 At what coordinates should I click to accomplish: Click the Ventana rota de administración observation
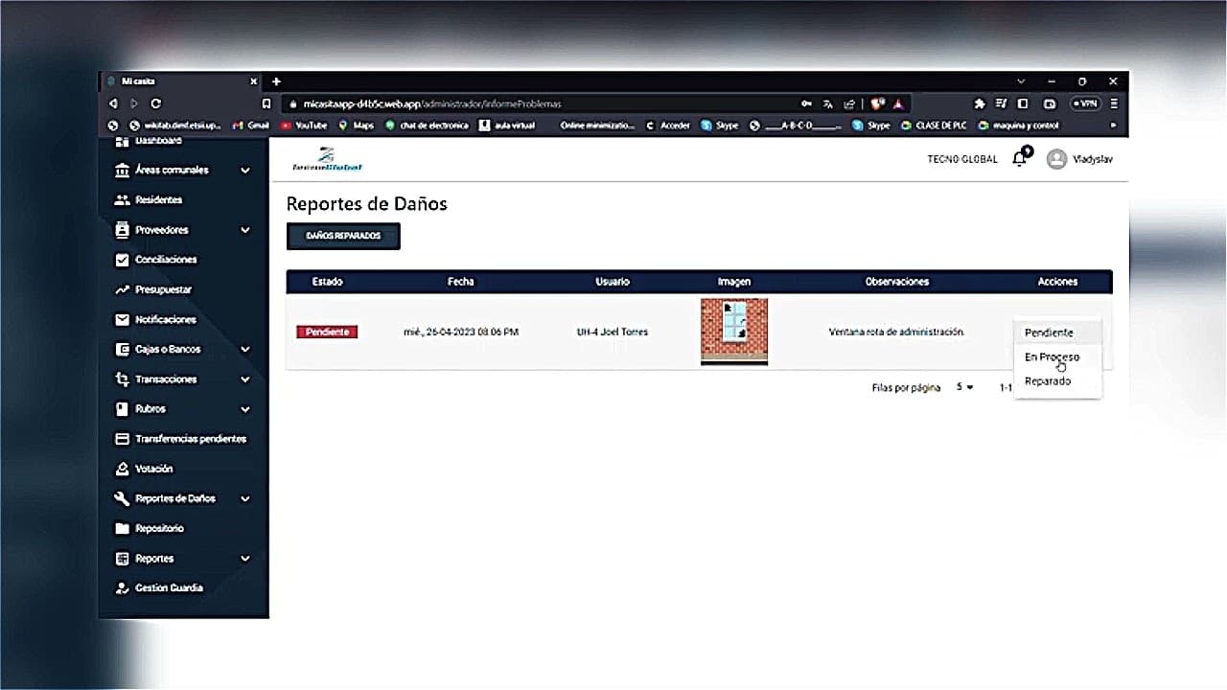(x=896, y=332)
